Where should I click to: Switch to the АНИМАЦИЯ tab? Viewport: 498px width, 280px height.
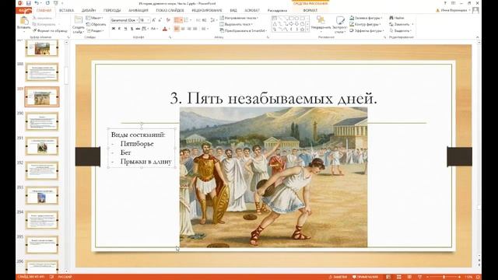(x=139, y=10)
